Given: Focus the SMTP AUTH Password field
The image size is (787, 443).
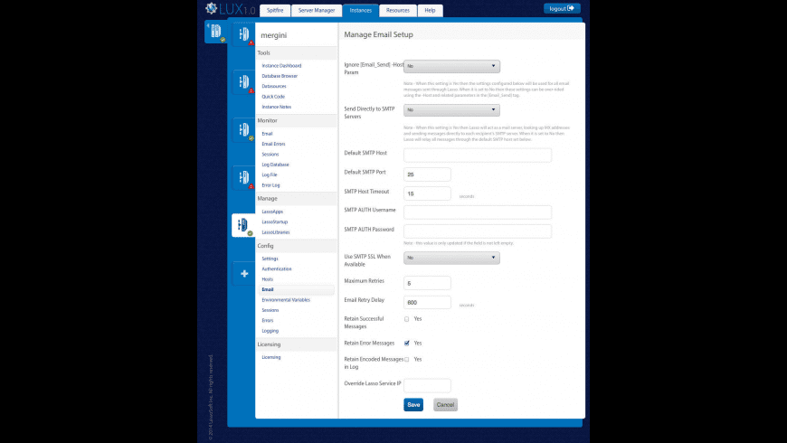Looking at the screenshot, I should 478,231.
